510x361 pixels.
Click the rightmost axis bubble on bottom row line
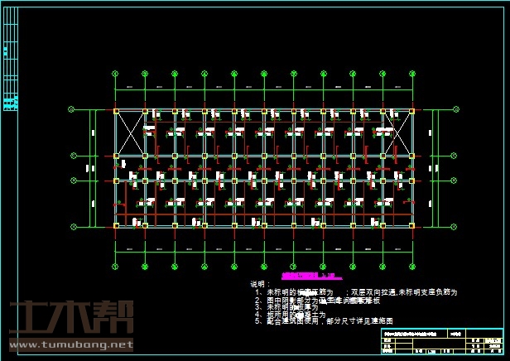455,225
